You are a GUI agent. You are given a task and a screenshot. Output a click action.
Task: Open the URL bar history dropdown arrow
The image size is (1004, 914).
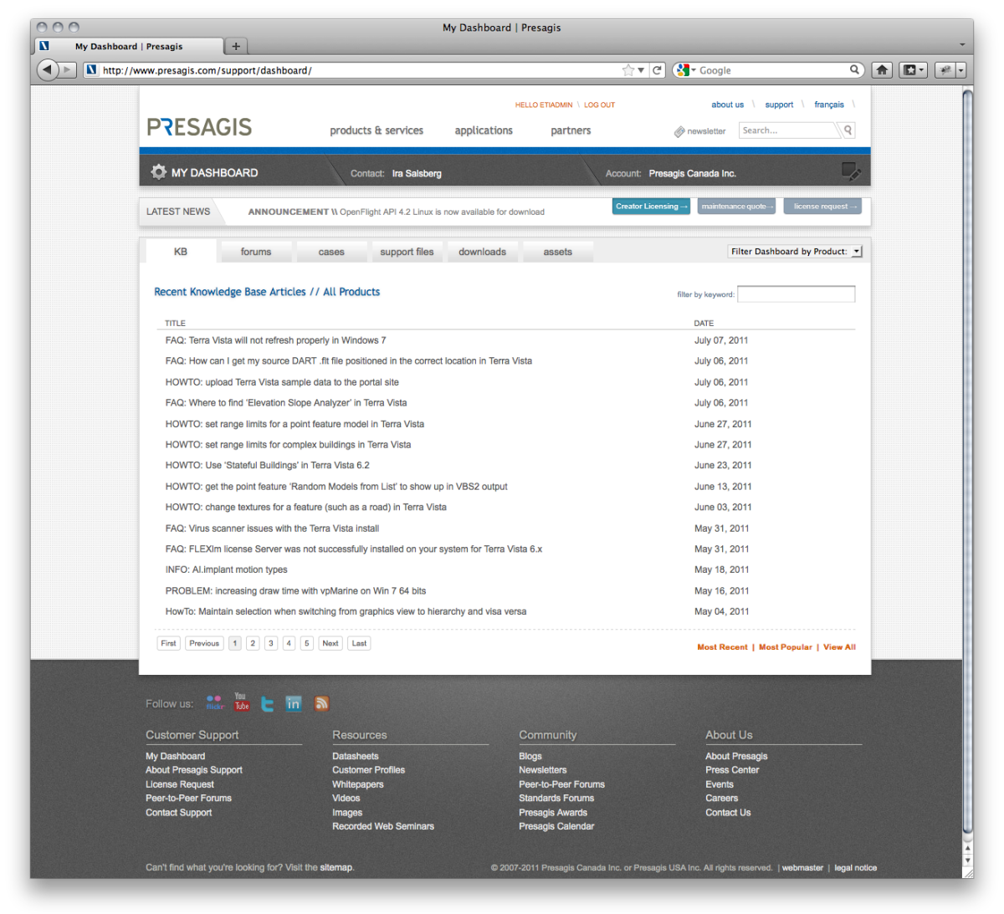641,70
